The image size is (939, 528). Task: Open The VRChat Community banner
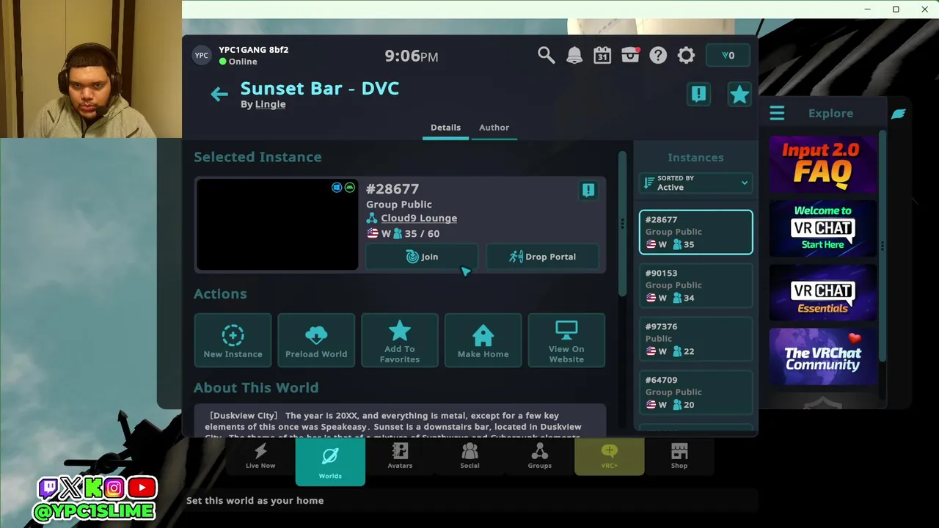point(822,357)
